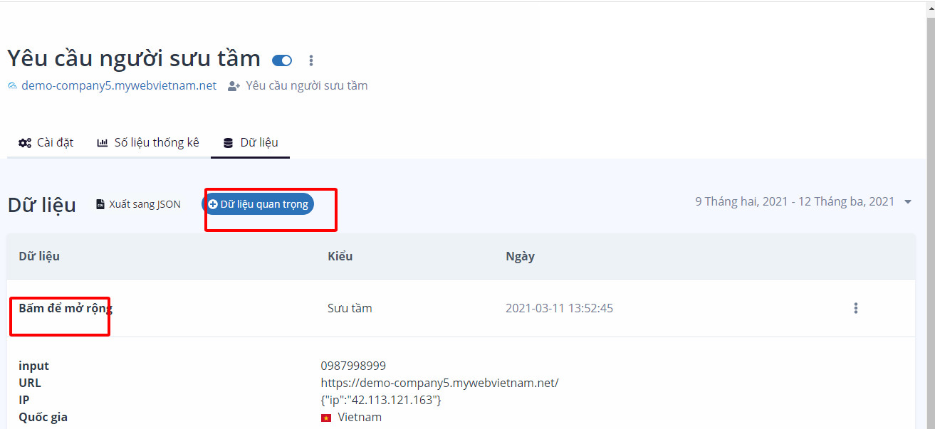The height and width of the screenshot is (429, 935).
Task: Select the Dữ liệu tab
Action: click(251, 142)
